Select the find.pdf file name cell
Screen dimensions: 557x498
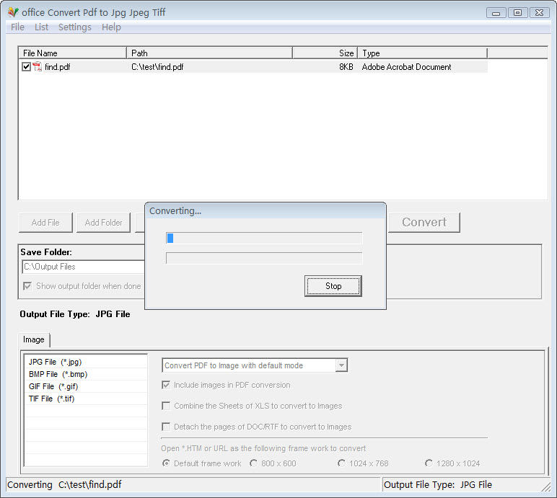click(58, 67)
